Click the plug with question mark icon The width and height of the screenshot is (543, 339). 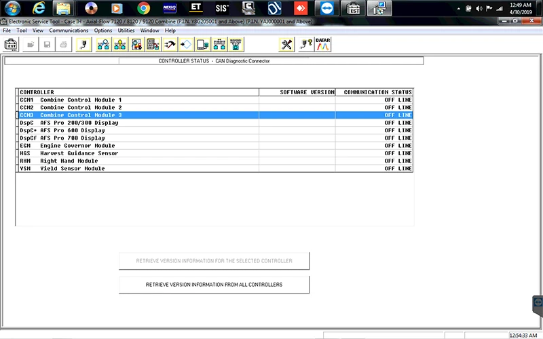tap(307, 45)
